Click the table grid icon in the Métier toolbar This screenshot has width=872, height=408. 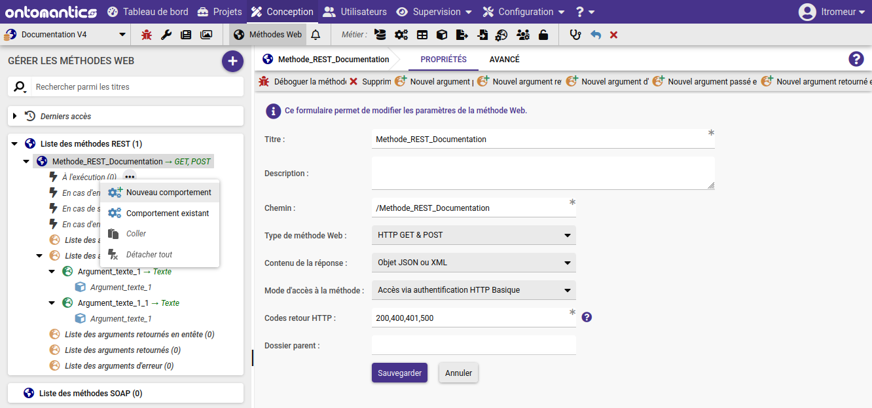click(422, 35)
